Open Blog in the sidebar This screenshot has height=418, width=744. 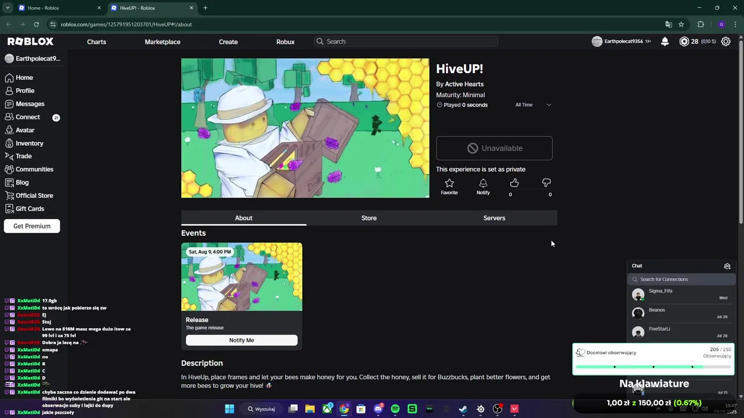[22, 182]
